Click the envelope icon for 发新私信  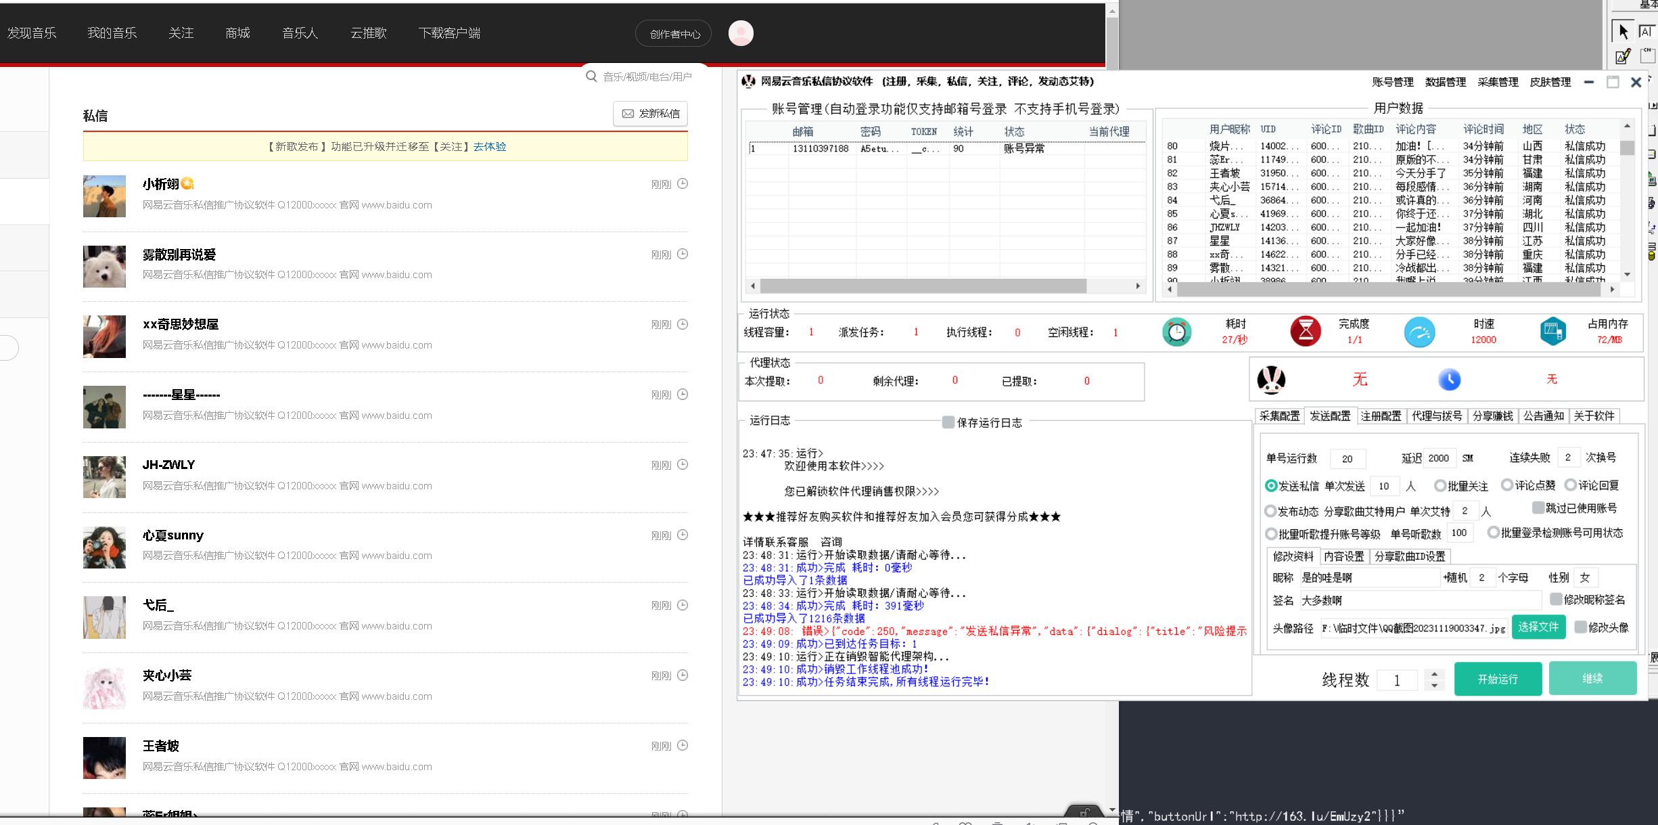point(628,114)
